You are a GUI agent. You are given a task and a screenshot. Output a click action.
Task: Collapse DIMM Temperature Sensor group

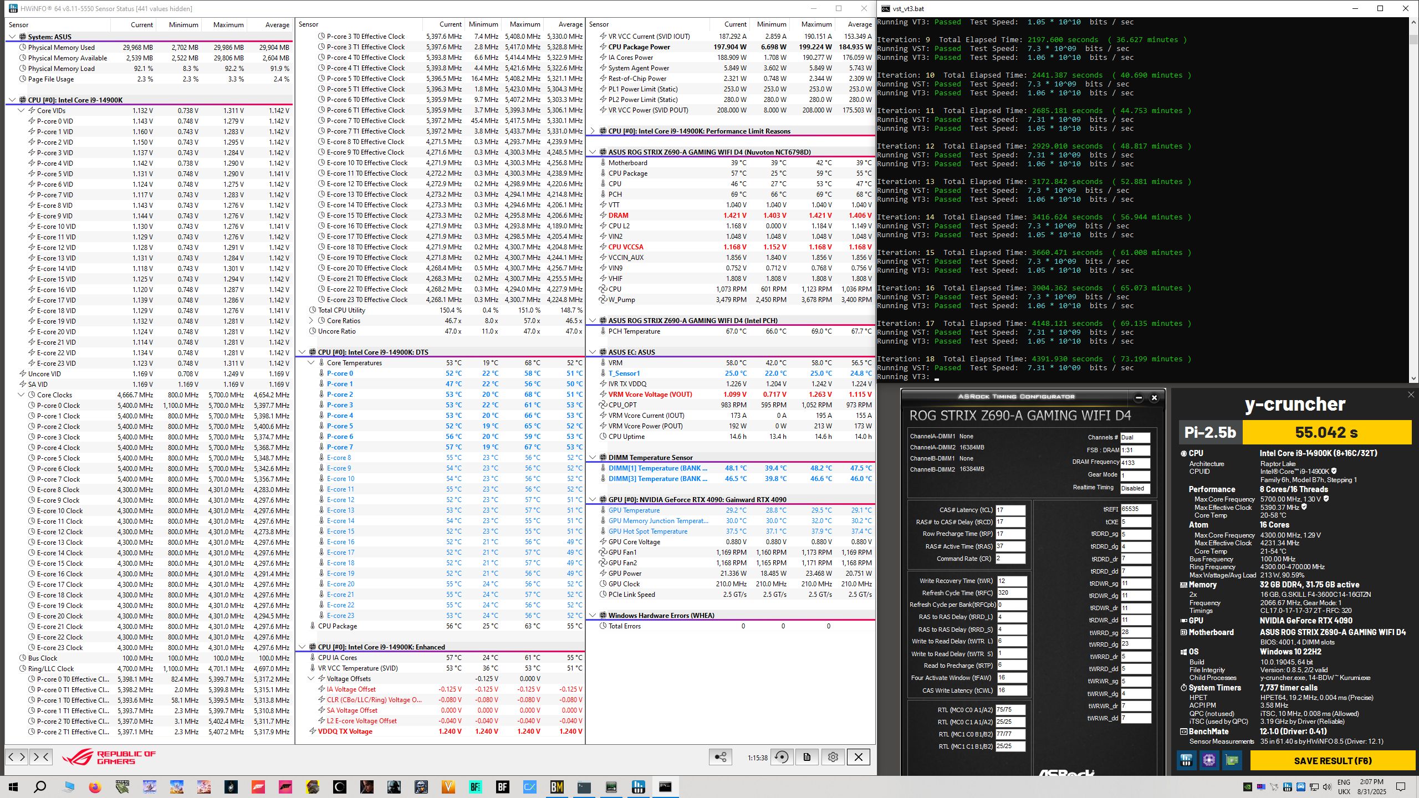click(593, 457)
